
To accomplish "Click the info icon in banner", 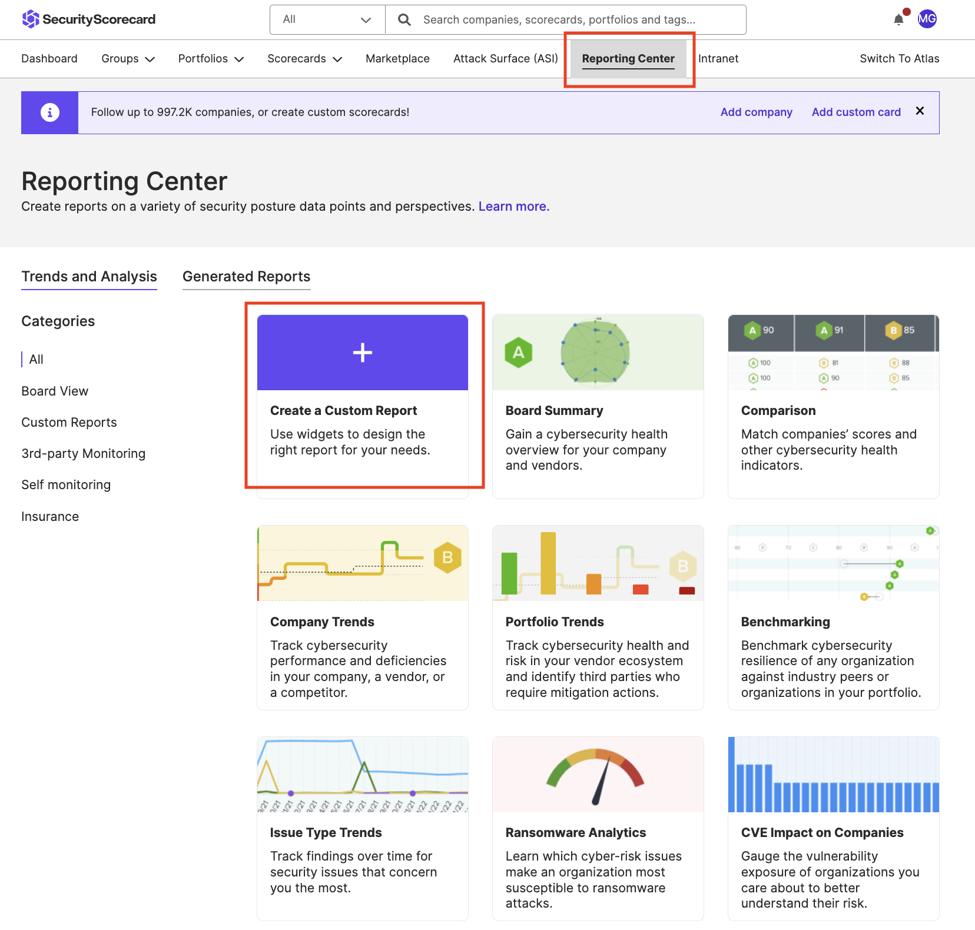I will pyautogui.click(x=50, y=112).
